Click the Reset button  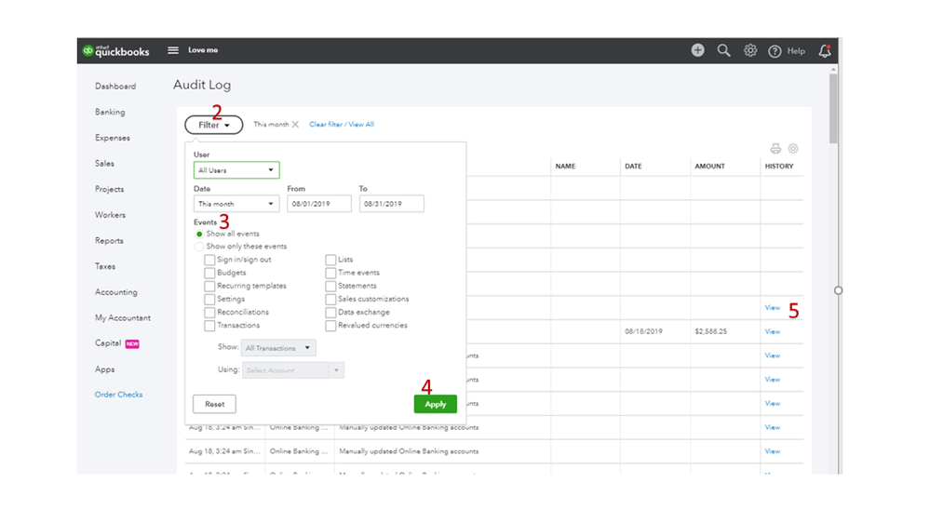pos(214,405)
